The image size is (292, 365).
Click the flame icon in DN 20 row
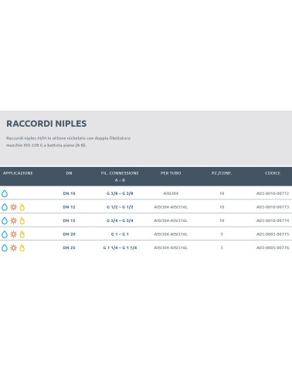pos(22,234)
